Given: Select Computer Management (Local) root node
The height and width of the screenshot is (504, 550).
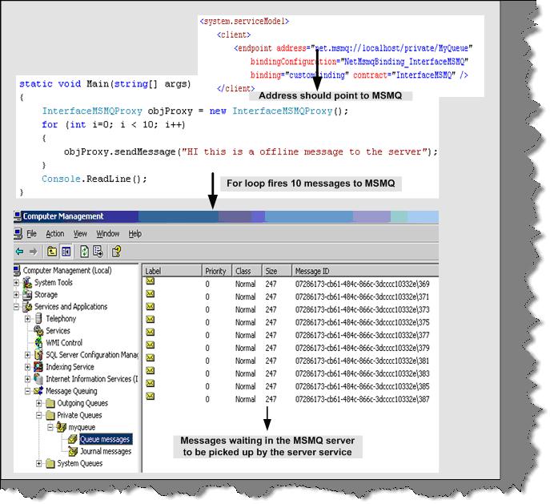Looking at the screenshot, I should click(x=67, y=271).
